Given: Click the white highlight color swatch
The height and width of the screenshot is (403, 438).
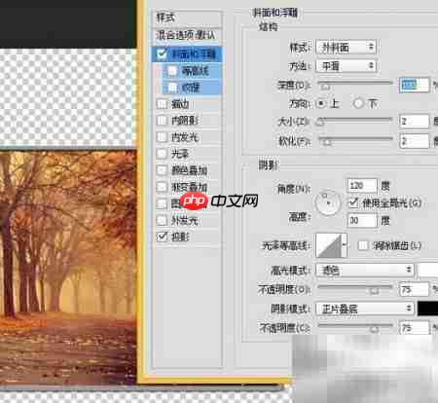Looking at the screenshot, I should tap(428, 270).
